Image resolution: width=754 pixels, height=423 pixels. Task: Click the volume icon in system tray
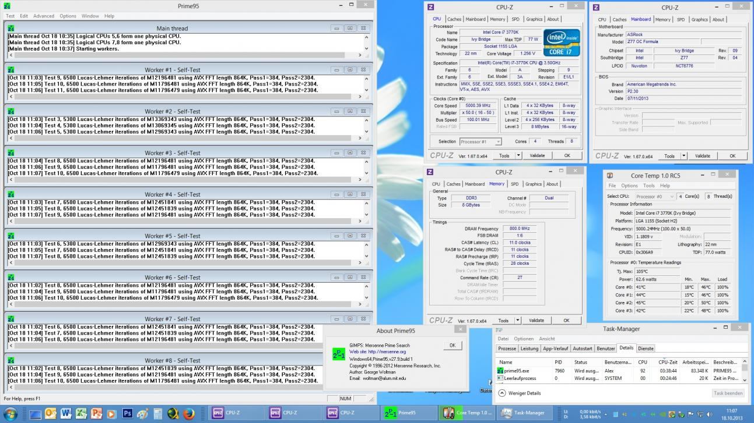coord(709,415)
